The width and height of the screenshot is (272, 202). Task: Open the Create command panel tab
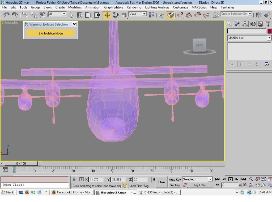(x=230, y=24)
